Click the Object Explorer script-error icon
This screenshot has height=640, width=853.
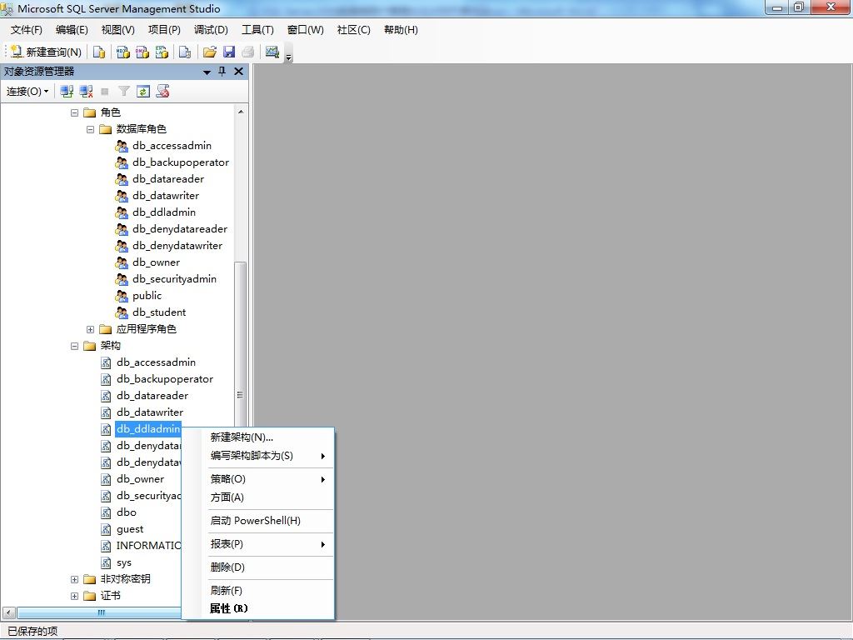pos(162,92)
